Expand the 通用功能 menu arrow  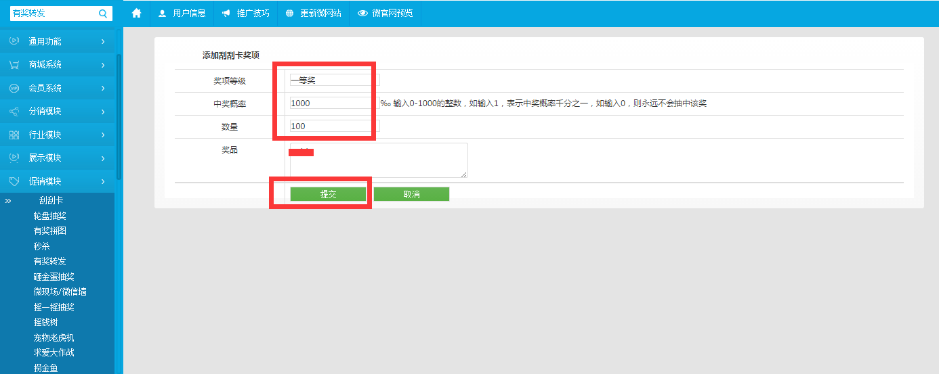pyautogui.click(x=103, y=42)
